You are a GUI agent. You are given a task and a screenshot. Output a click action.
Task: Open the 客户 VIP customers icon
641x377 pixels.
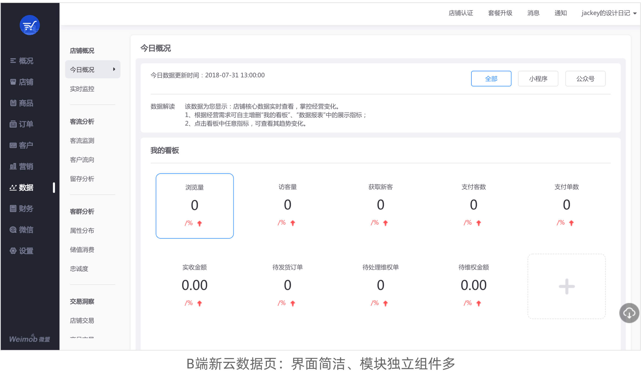(13, 145)
